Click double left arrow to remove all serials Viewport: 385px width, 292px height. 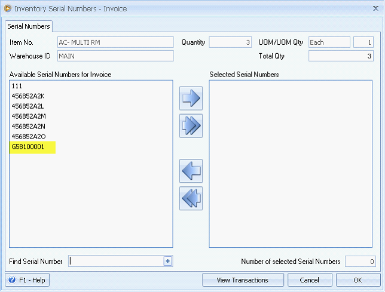(x=191, y=199)
